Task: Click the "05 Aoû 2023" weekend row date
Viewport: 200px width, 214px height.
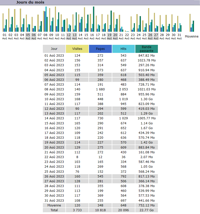Action: coord(54,75)
